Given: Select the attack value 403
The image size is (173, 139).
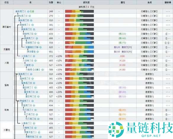Looking at the screenshot, I should click(51, 29).
